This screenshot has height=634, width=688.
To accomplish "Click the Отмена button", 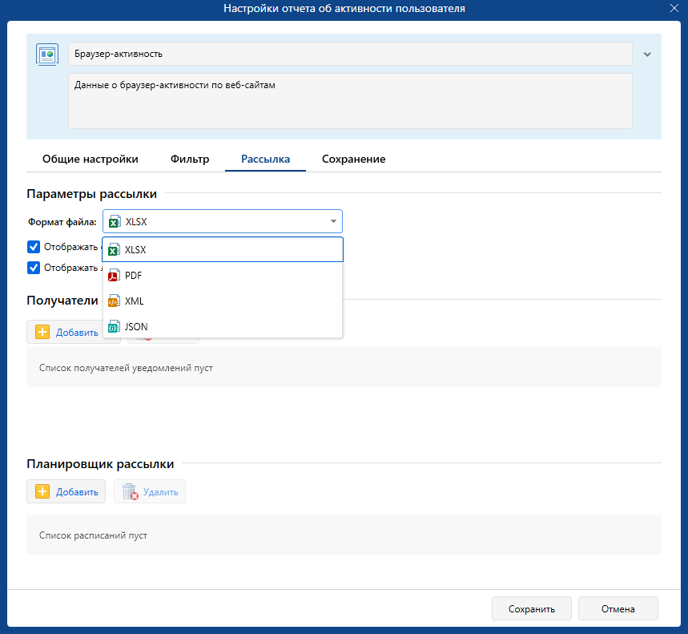I will (x=618, y=609).
